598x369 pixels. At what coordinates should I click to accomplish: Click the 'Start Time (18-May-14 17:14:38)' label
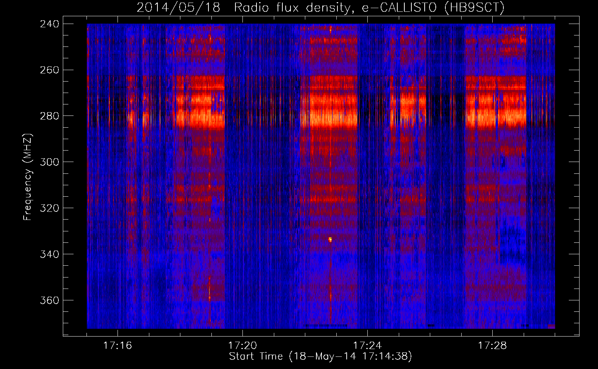pos(320,356)
